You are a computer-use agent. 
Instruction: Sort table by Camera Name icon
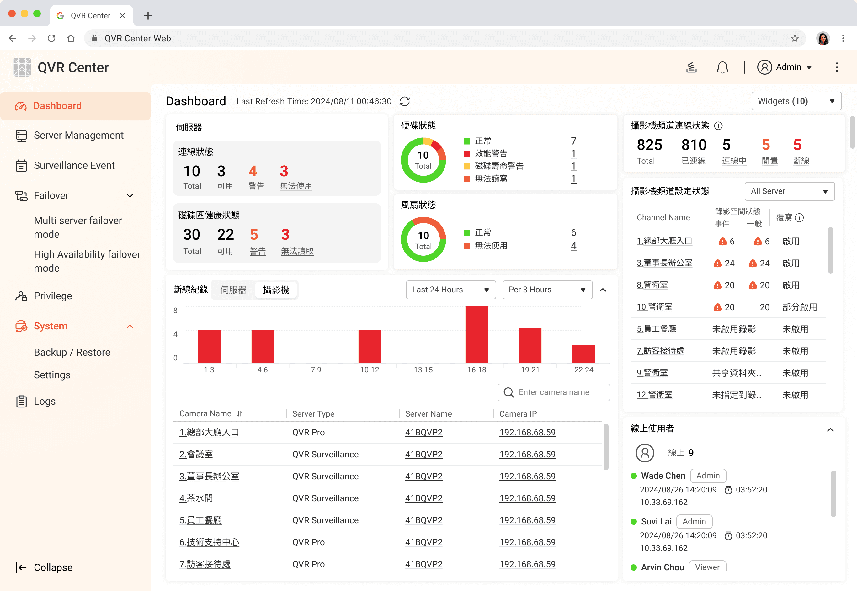240,414
